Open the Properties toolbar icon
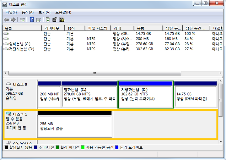Viewport: 226px width, 160px height. 55,19
